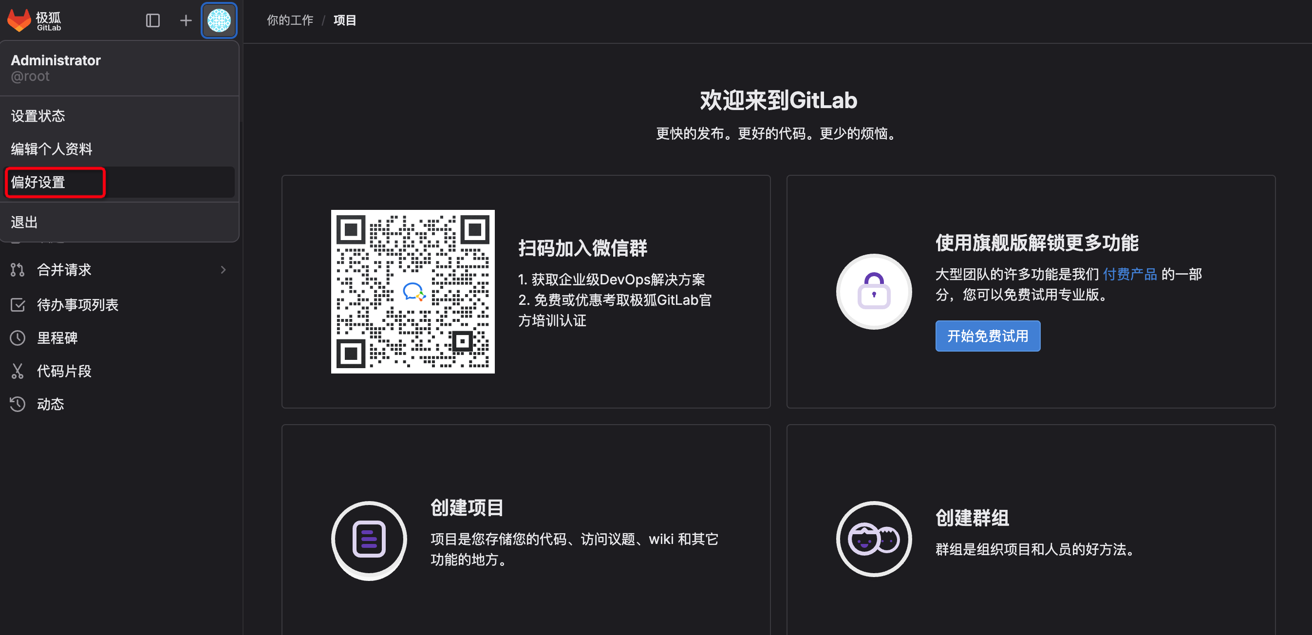Click the GitLab fox logo
1312x635 pixels.
19,20
